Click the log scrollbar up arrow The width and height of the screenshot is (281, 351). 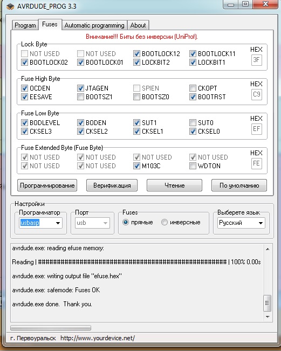[x=268, y=249]
